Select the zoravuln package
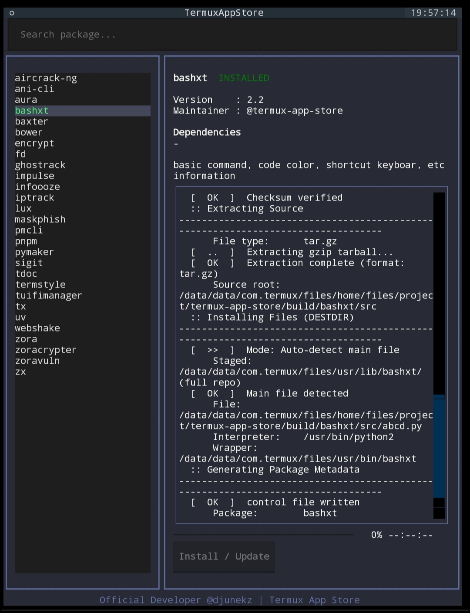This screenshot has height=613, width=470. [37, 361]
